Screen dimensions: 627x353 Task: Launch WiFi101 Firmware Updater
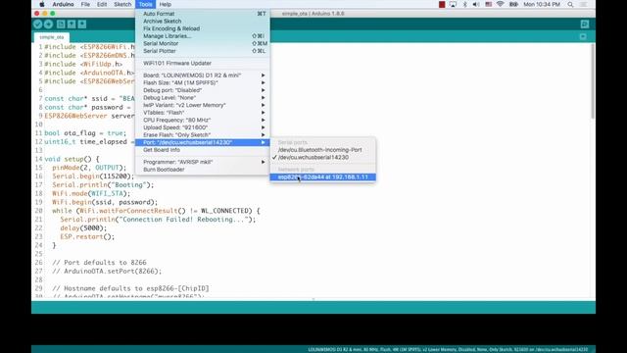point(203,63)
